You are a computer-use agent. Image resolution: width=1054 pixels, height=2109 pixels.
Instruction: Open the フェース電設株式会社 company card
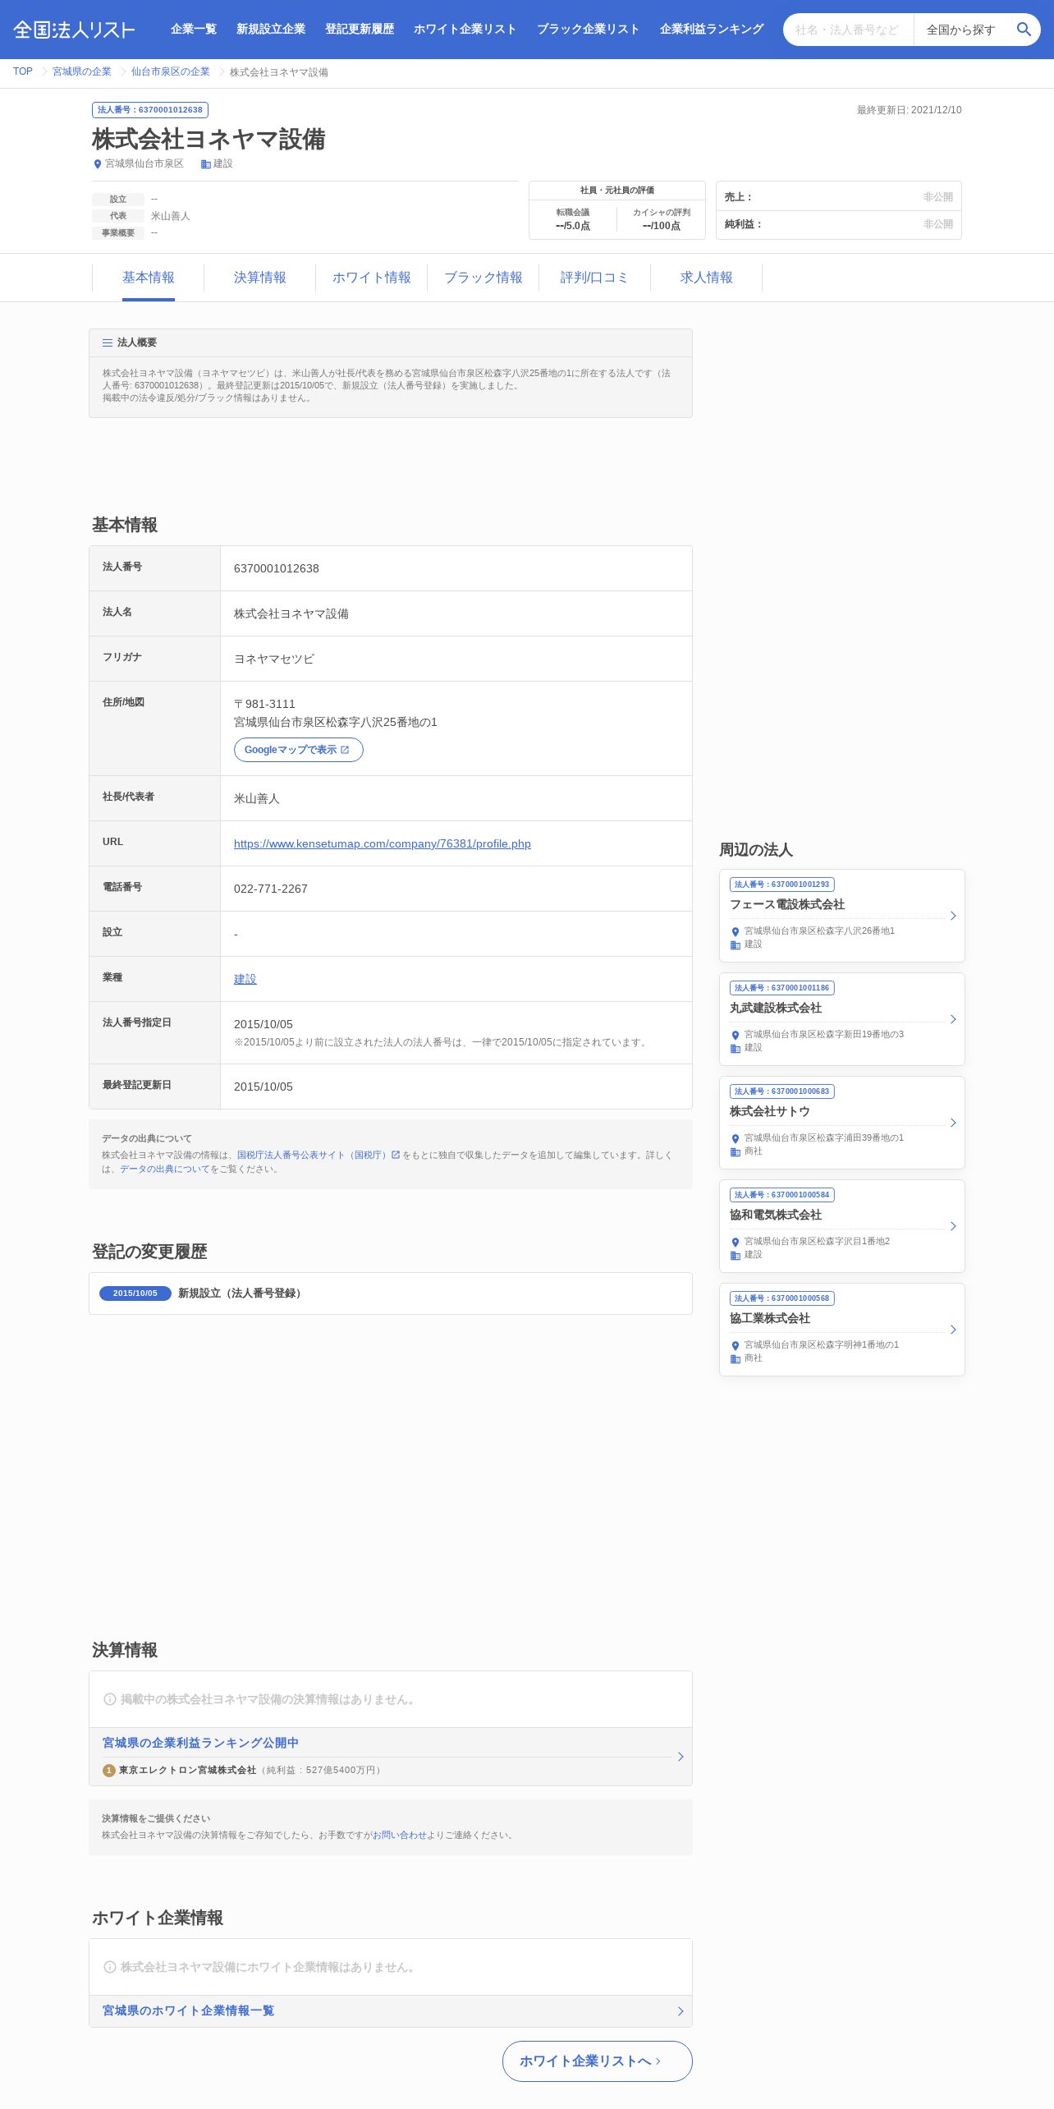pyautogui.click(x=842, y=916)
